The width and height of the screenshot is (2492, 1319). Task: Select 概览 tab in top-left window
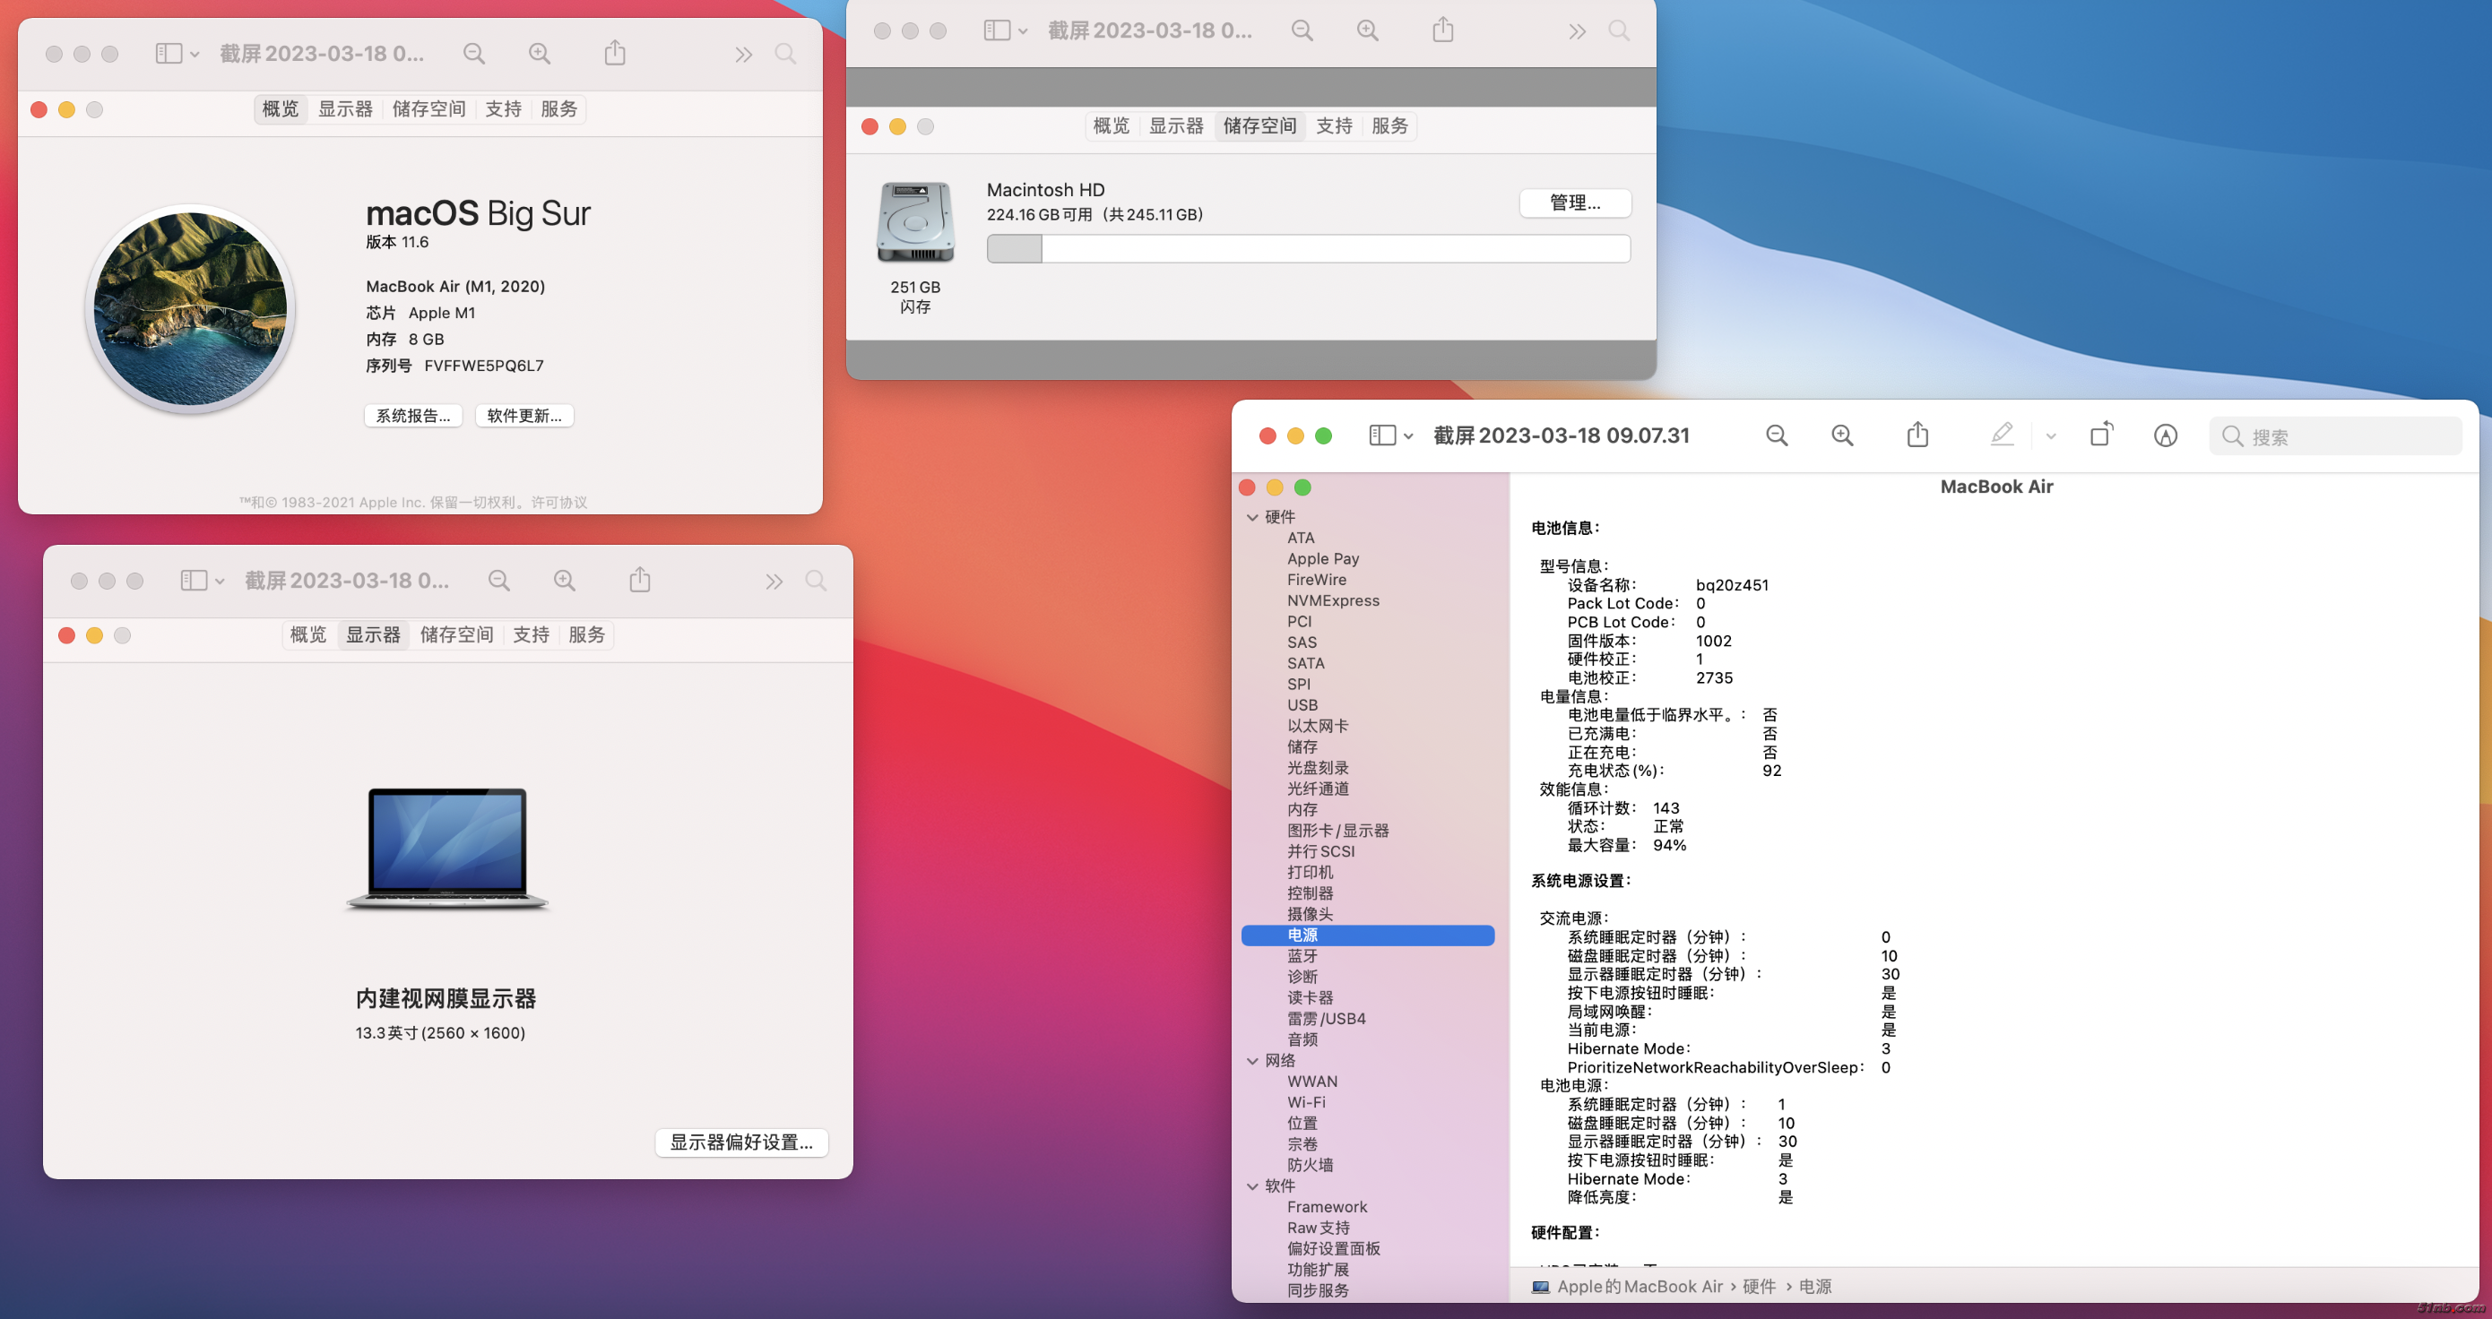point(281,109)
